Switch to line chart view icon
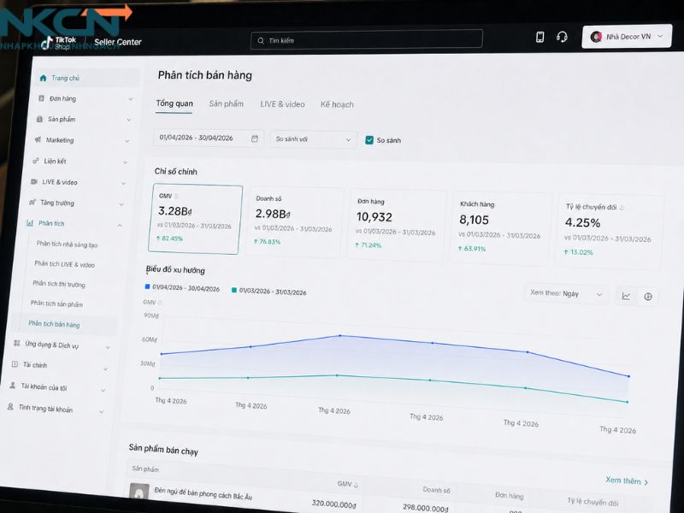 [626, 296]
